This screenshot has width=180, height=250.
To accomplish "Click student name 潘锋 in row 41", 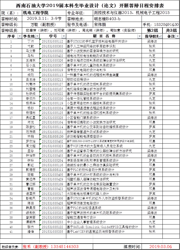I will [30, 232].
